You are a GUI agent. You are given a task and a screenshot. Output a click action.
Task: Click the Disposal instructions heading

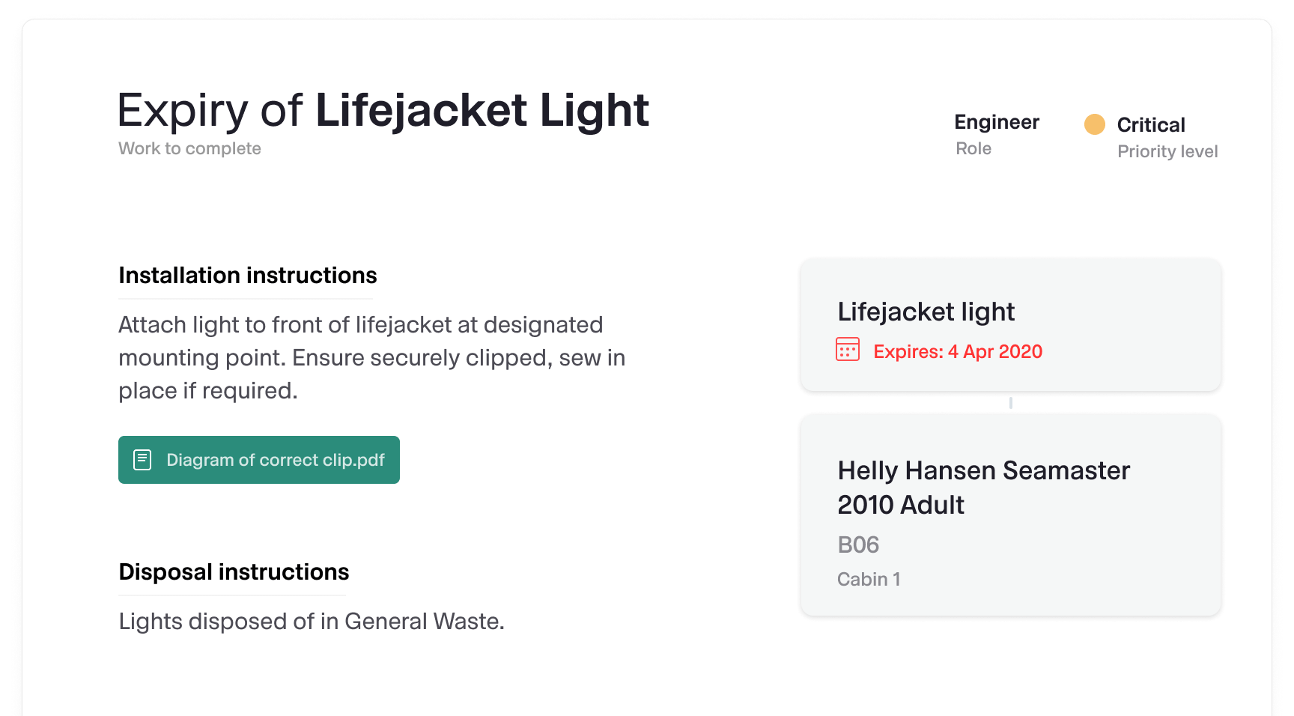tap(234, 572)
